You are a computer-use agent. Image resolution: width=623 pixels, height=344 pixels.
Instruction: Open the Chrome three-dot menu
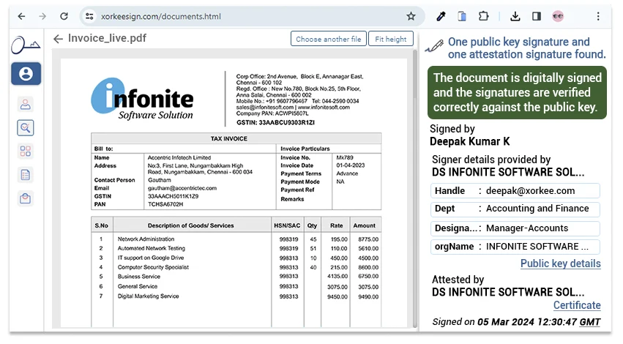point(599,16)
